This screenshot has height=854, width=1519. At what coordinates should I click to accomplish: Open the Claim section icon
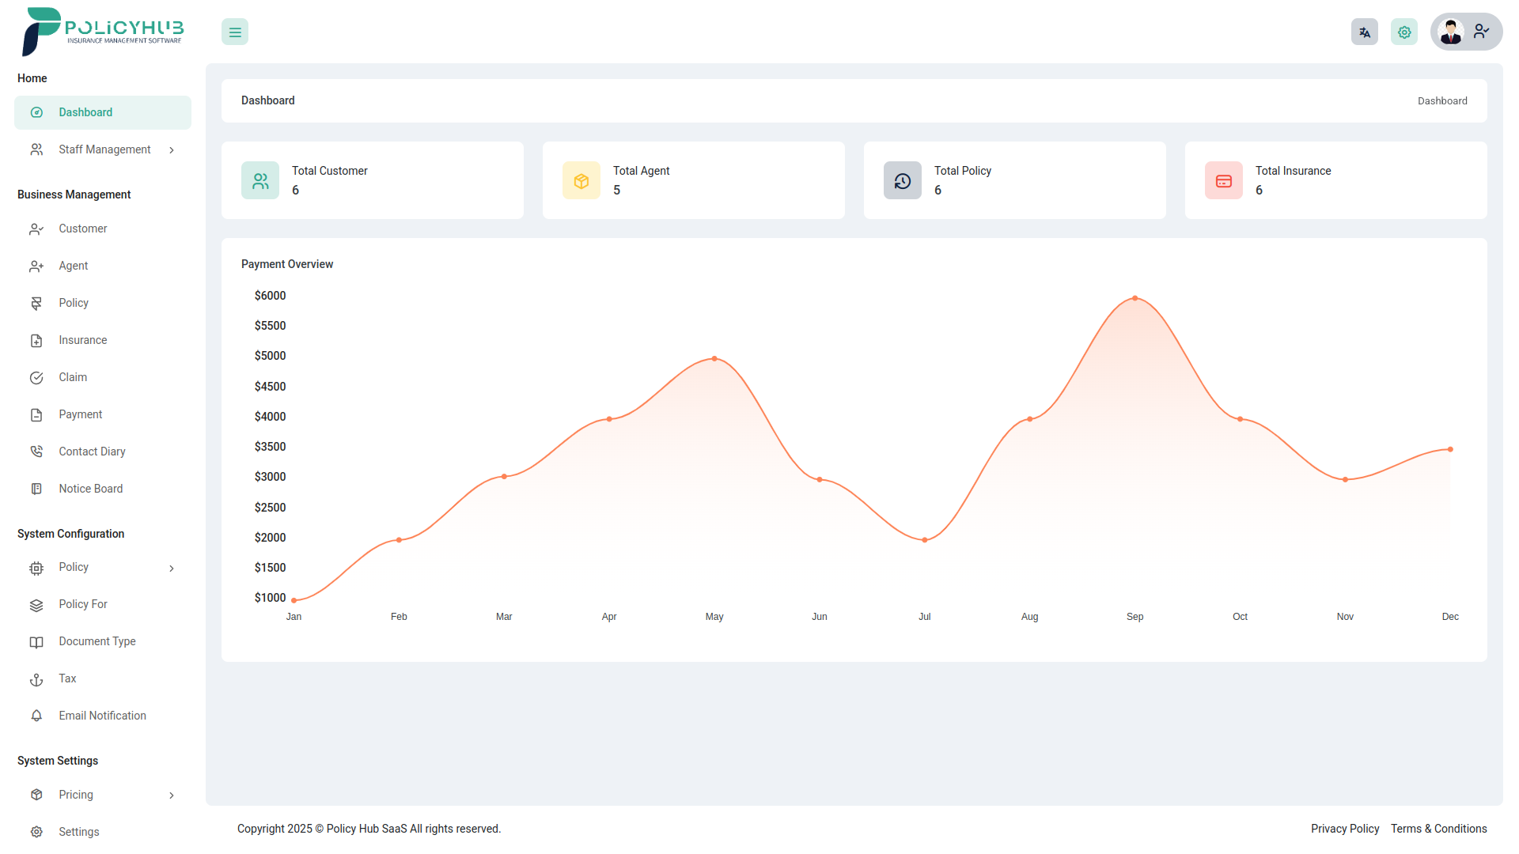click(36, 377)
